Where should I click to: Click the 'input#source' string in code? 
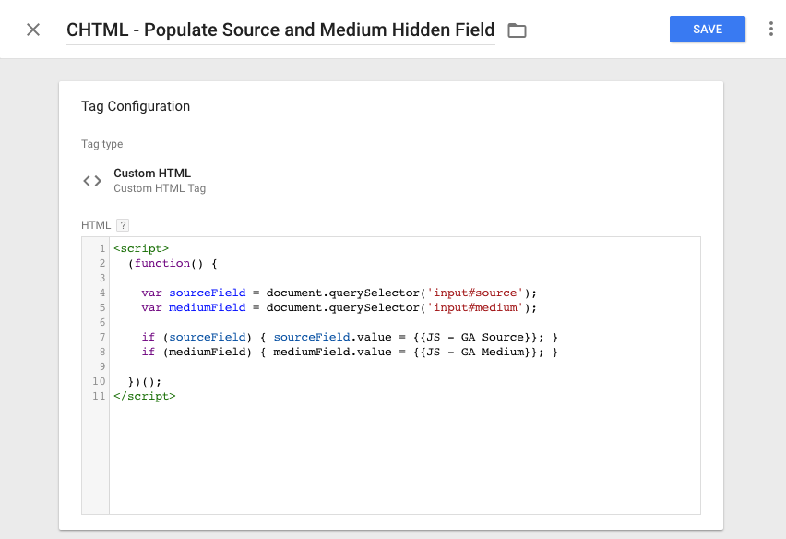tap(475, 293)
